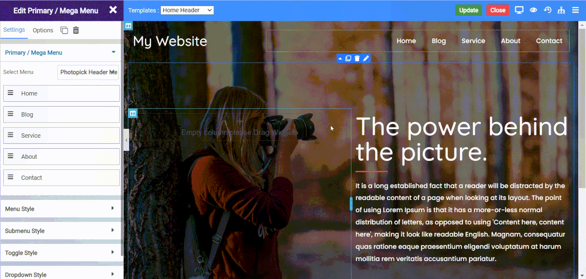Select the Settings tab
The width and height of the screenshot is (586, 279).
tap(14, 30)
